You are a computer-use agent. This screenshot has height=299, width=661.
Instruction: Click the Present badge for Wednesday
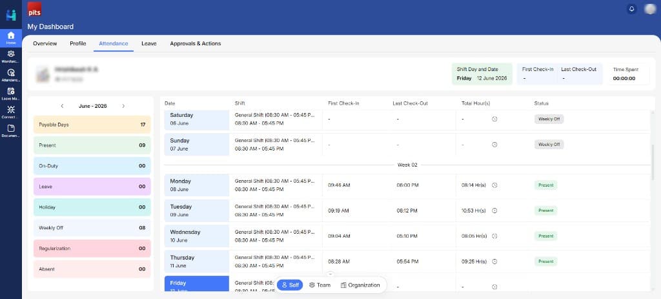tap(545, 236)
